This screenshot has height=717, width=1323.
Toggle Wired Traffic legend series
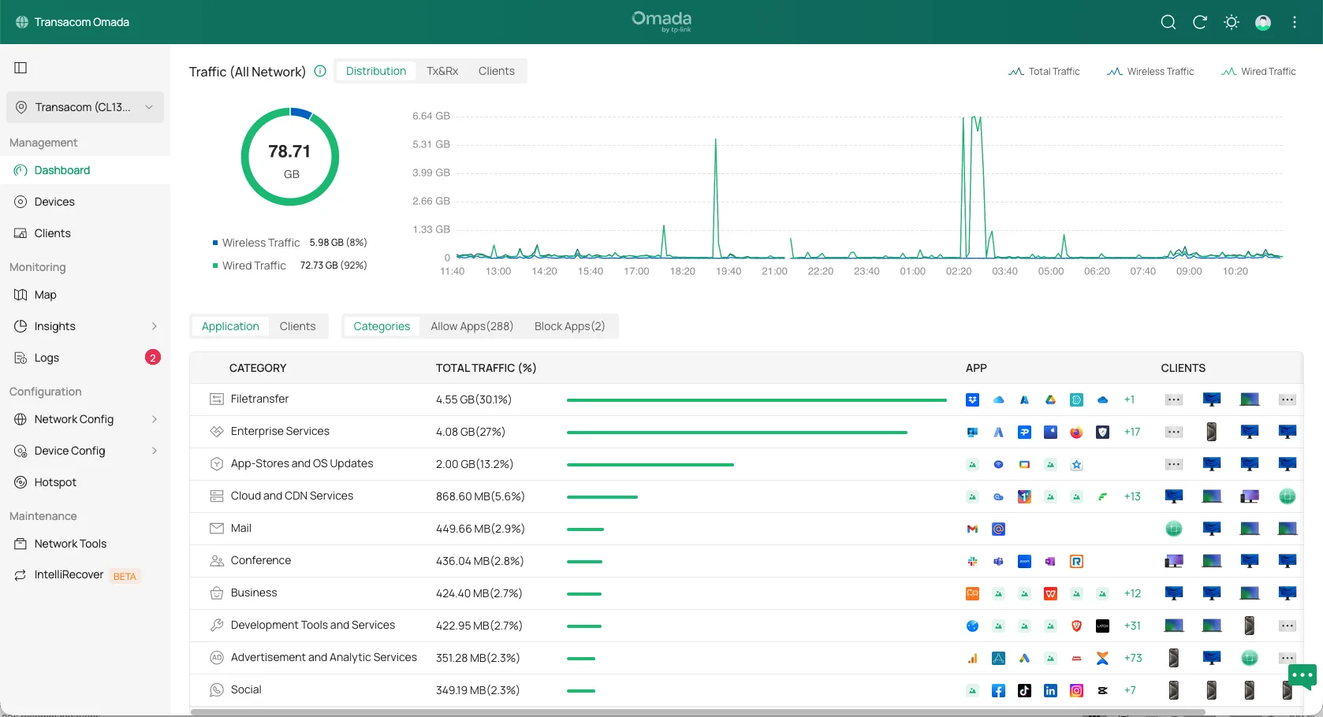tap(1258, 72)
